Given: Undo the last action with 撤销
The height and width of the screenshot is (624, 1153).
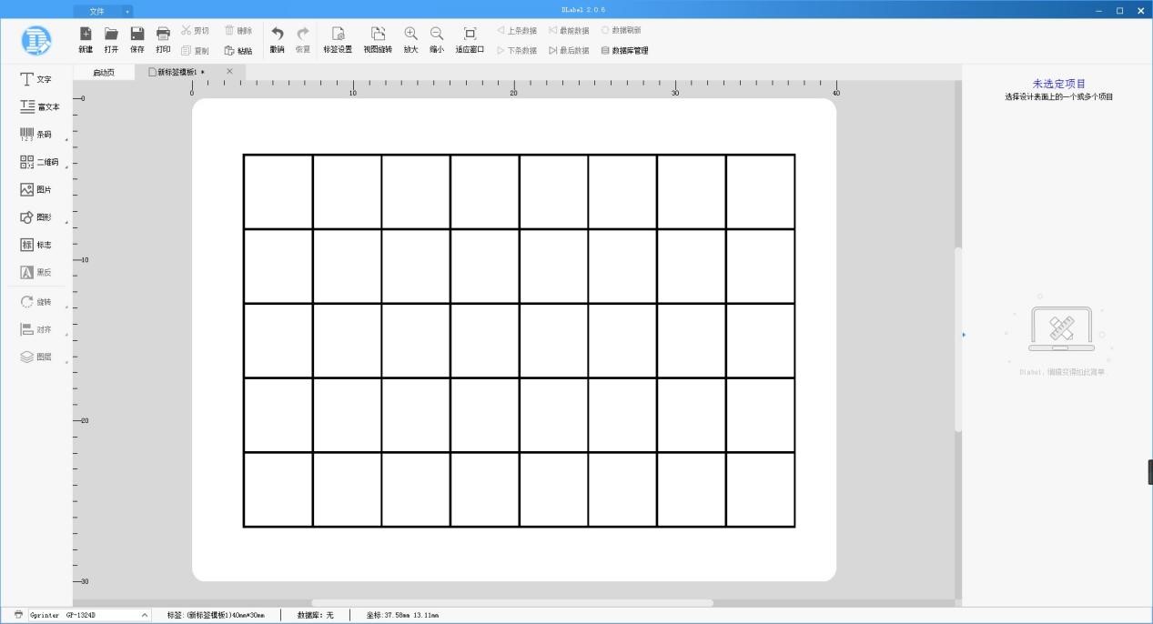Looking at the screenshot, I should [278, 39].
